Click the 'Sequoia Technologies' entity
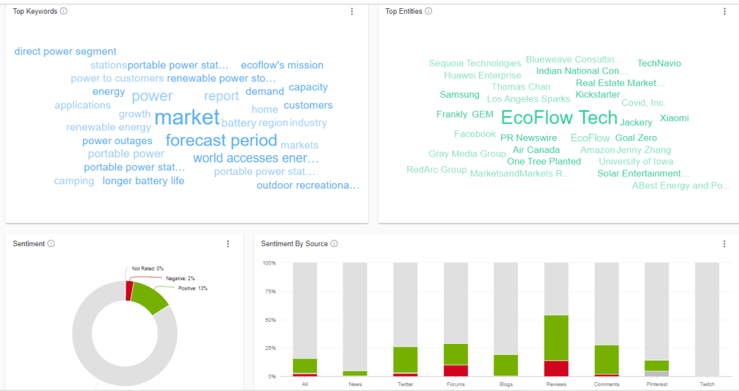Image resolution: width=739 pixels, height=391 pixels. [x=475, y=63]
